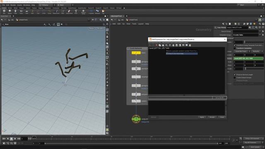Click the network editor search magnifier icon
Screen dimensions: 265x149
(x=260, y=24)
